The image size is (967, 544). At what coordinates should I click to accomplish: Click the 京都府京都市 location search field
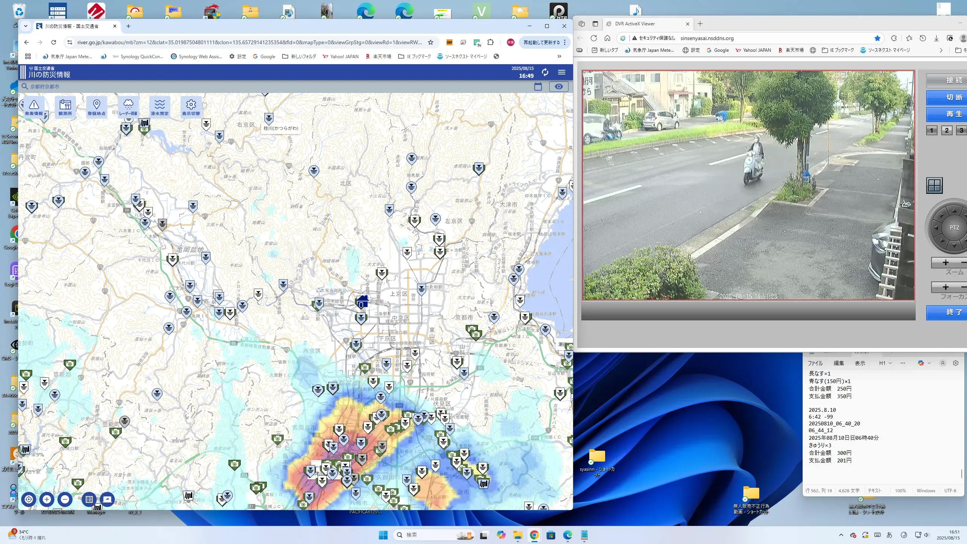[x=45, y=87]
